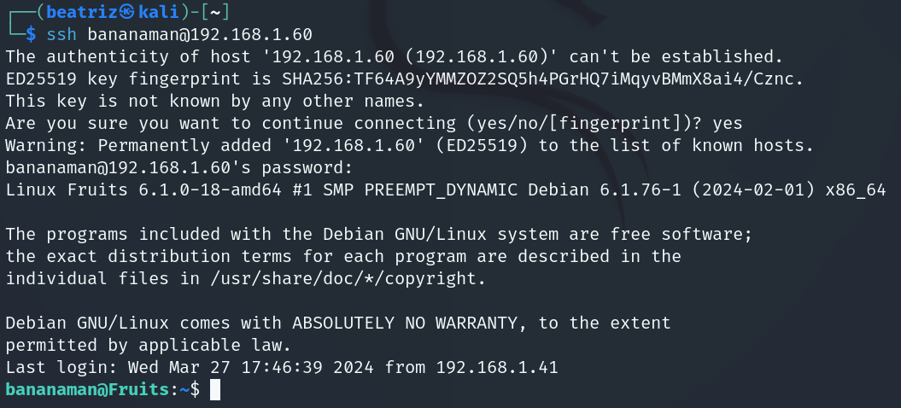Image resolution: width=901 pixels, height=408 pixels.
Task: Click the 'ABSOLUTELY NO WARRANTY' text
Action: [405, 323]
